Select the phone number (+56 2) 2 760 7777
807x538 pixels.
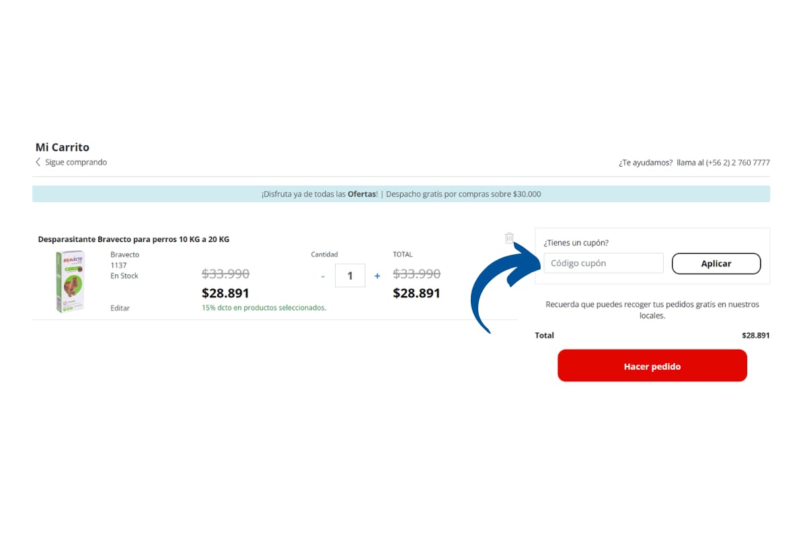(x=738, y=163)
